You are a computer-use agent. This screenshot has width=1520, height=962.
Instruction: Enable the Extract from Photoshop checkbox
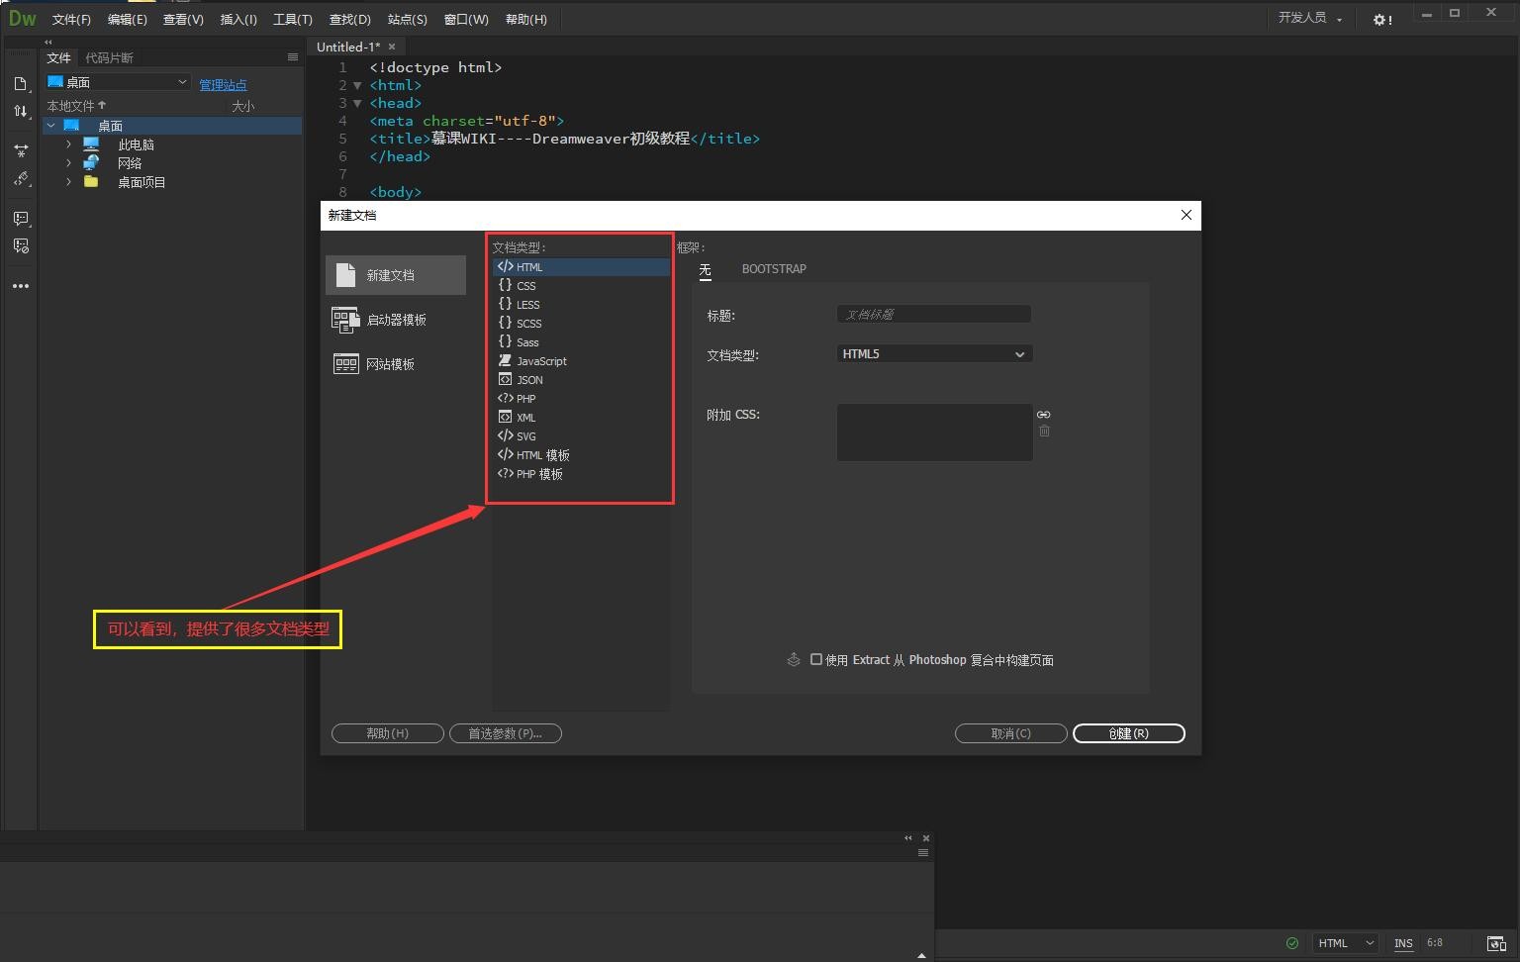tap(816, 659)
